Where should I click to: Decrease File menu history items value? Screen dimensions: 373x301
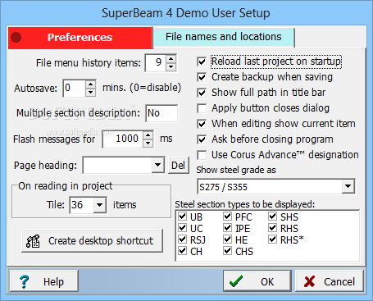[x=171, y=66]
